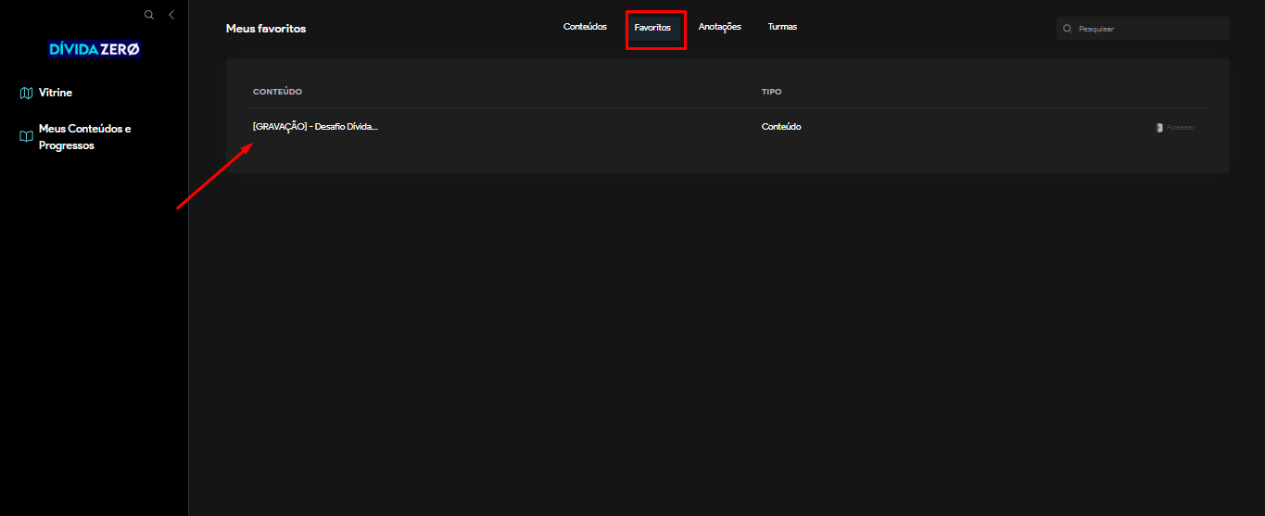The width and height of the screenshot is (1265, 516).
Task: Click the Meus favoritos page title
Action: click(266, 29)
